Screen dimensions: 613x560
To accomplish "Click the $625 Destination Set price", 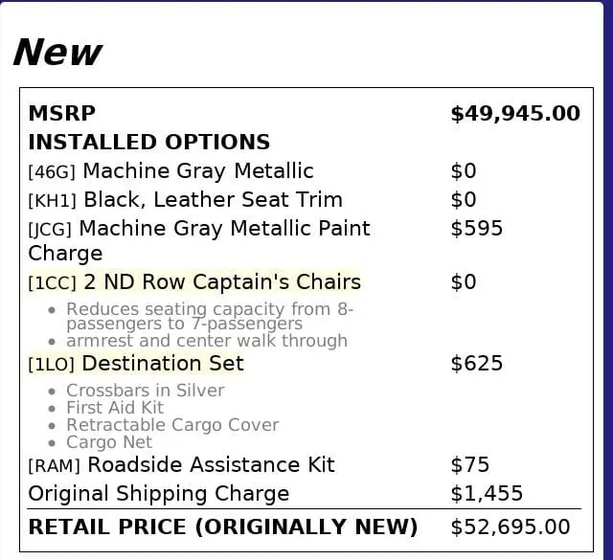I will coord(477,364).
